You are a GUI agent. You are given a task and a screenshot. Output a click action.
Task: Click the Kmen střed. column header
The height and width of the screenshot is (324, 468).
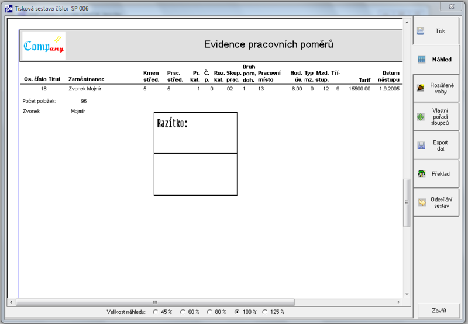click(152, 76)
